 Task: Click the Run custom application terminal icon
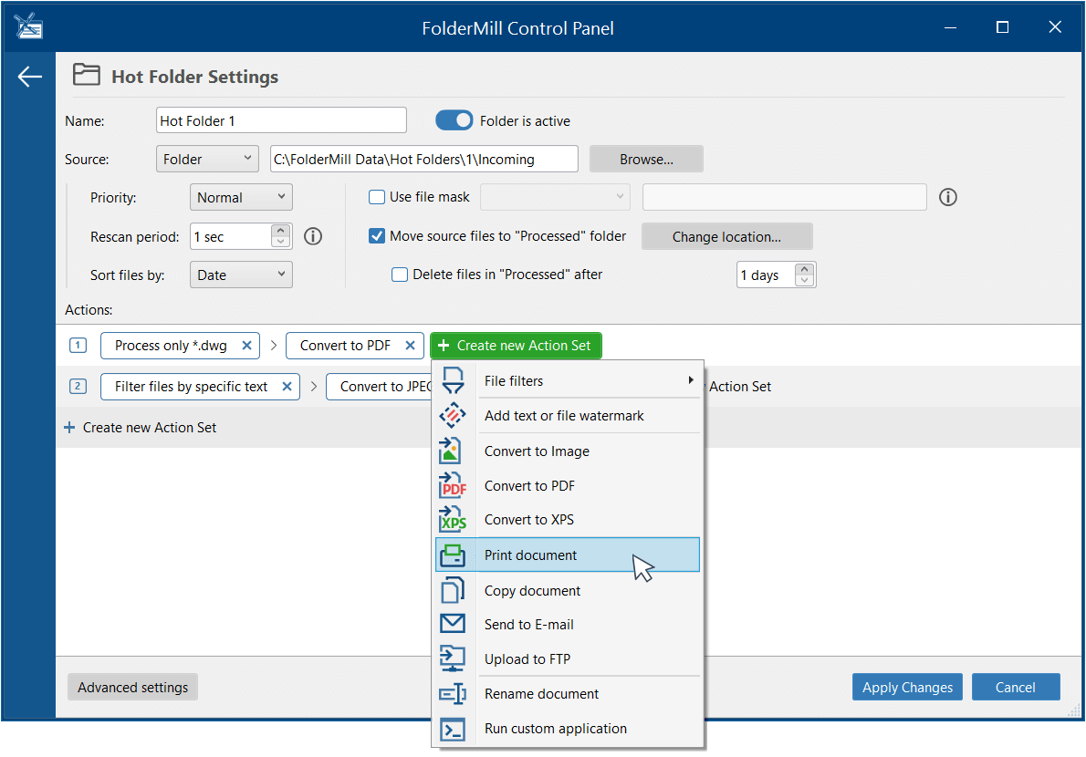point(453,729)
